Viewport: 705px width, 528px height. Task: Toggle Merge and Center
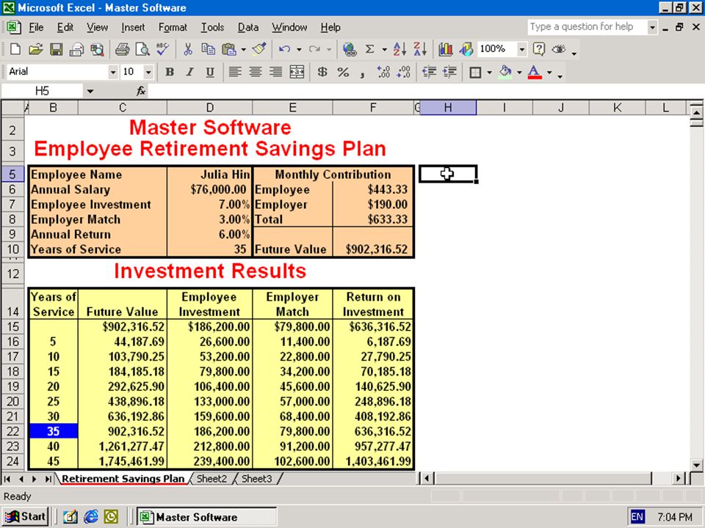[x=297, y=72]
